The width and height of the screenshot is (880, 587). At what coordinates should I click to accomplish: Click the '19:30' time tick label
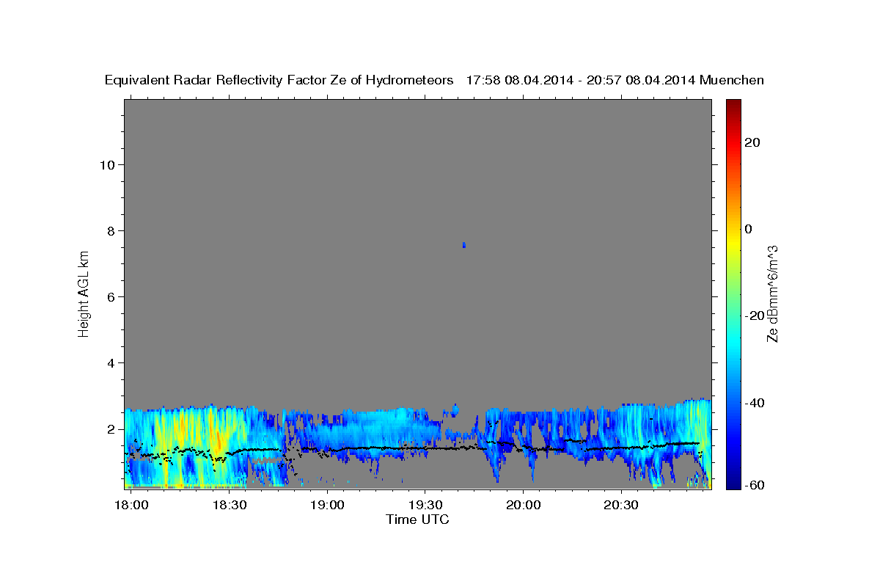[425, 505]
